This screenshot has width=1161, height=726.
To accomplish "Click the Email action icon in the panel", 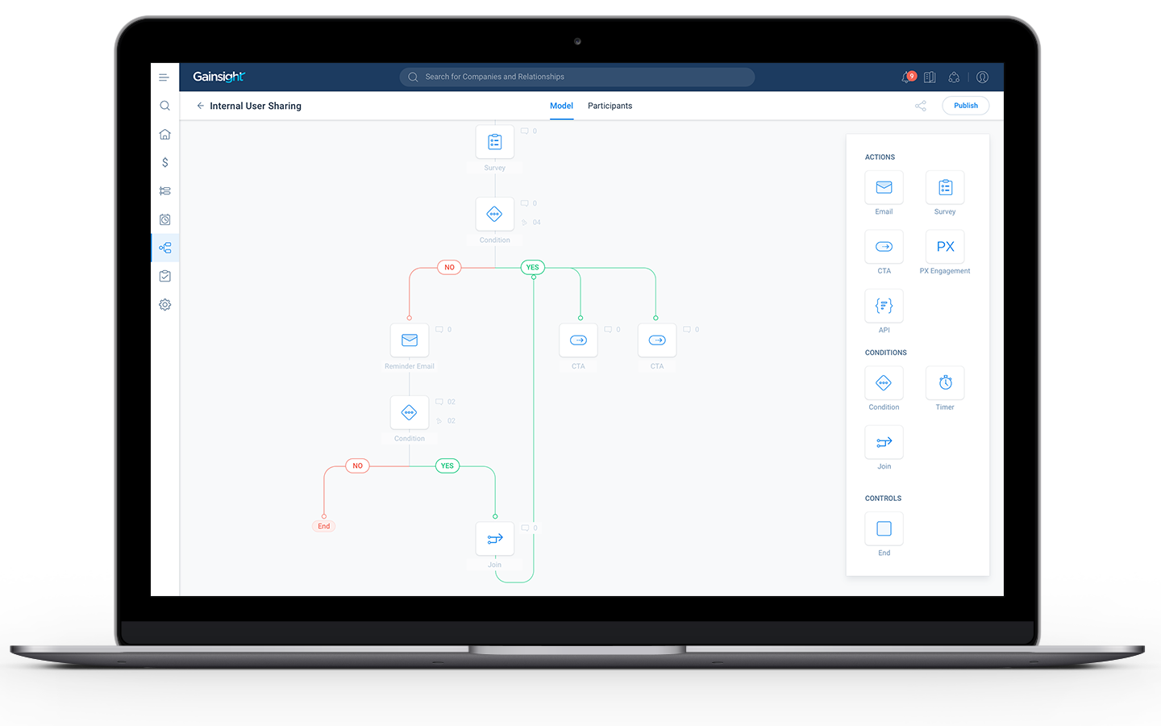I will point(884,188).
